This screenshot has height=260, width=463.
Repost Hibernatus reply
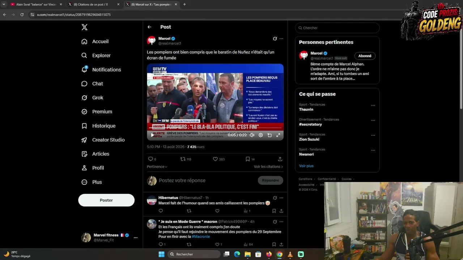[189, 211]
